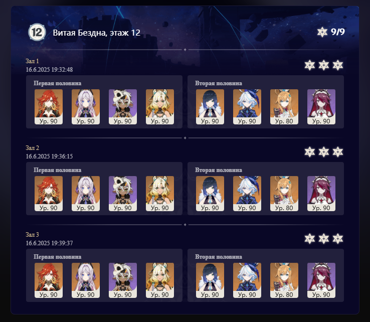Select skull-masked character in Зал 3 first half
Viewport: 370px width, 322px height.
(x=123, y=280)
